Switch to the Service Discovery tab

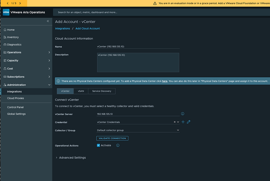(x=102, y=91)
